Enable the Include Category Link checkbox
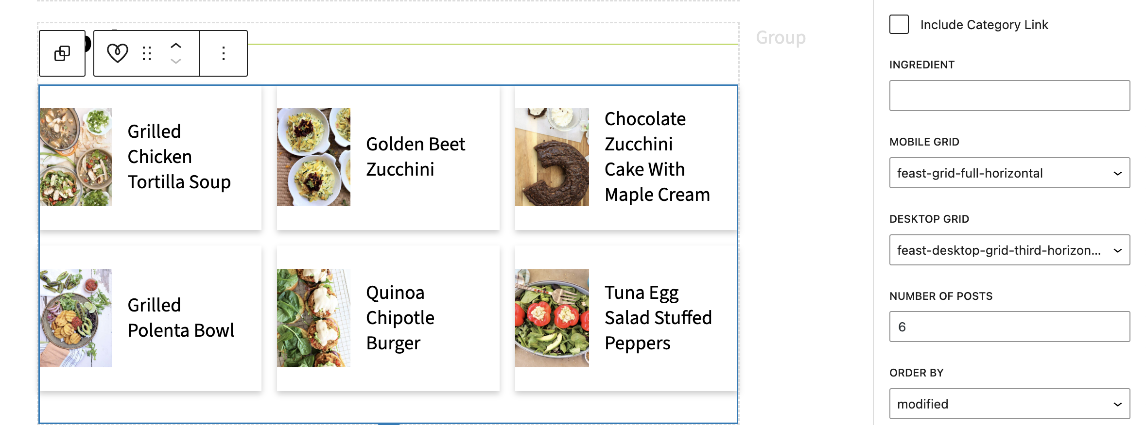Viewport: 1146px width, 425px height. pos(899,24)
